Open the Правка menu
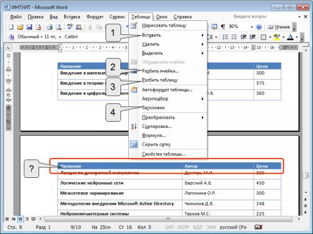This screenshot has height=234, width=313. click(35, 17)
